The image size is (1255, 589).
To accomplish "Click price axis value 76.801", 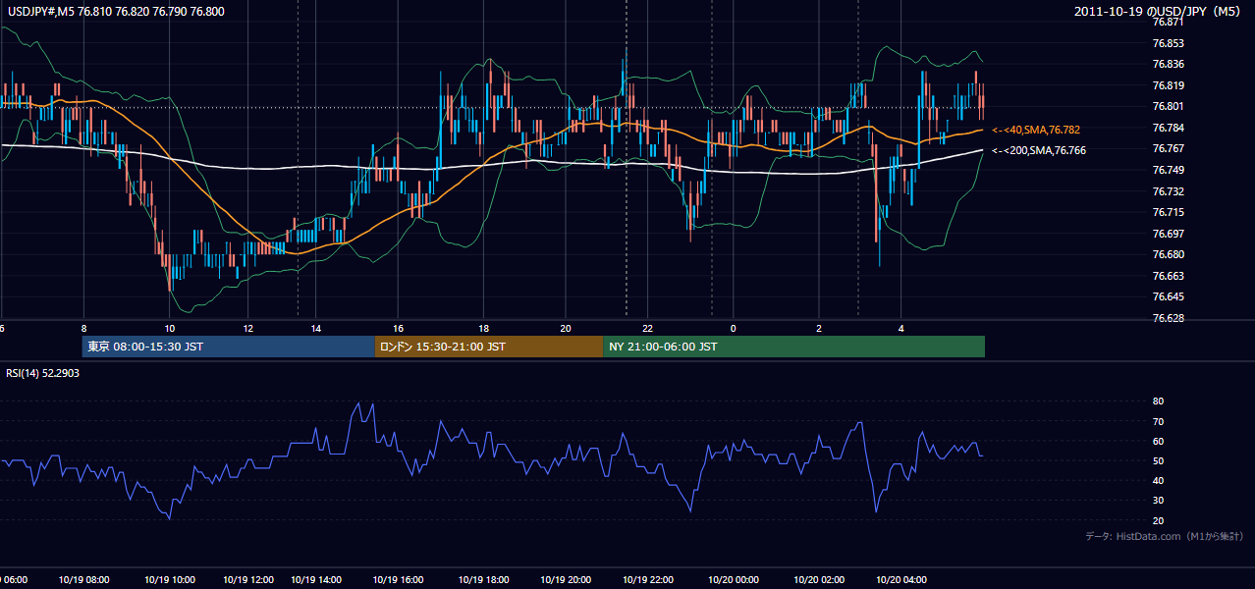I will pos(1169,107).
